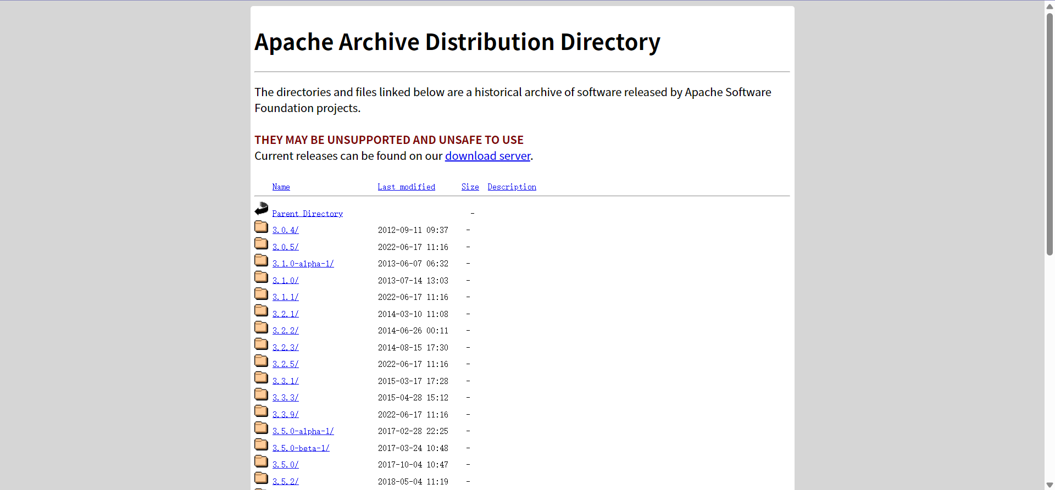Open the 3.2.1/ directory link

285,314
